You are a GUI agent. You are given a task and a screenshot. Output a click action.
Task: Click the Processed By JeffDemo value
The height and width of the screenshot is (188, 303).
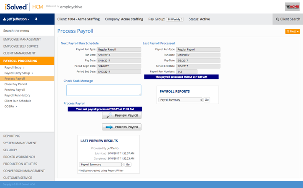pyautogui.click(x=113, y=148)
